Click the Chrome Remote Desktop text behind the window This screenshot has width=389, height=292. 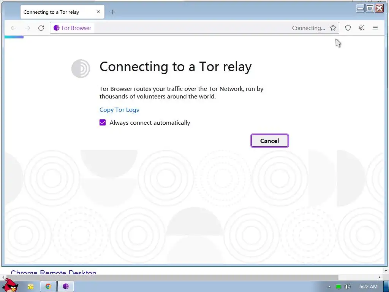point(54,272)
